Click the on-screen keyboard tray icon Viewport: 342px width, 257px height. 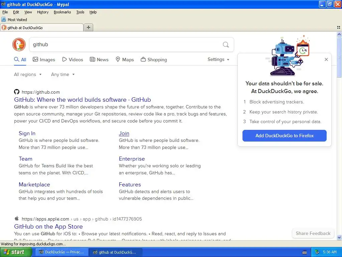[305, 252]
